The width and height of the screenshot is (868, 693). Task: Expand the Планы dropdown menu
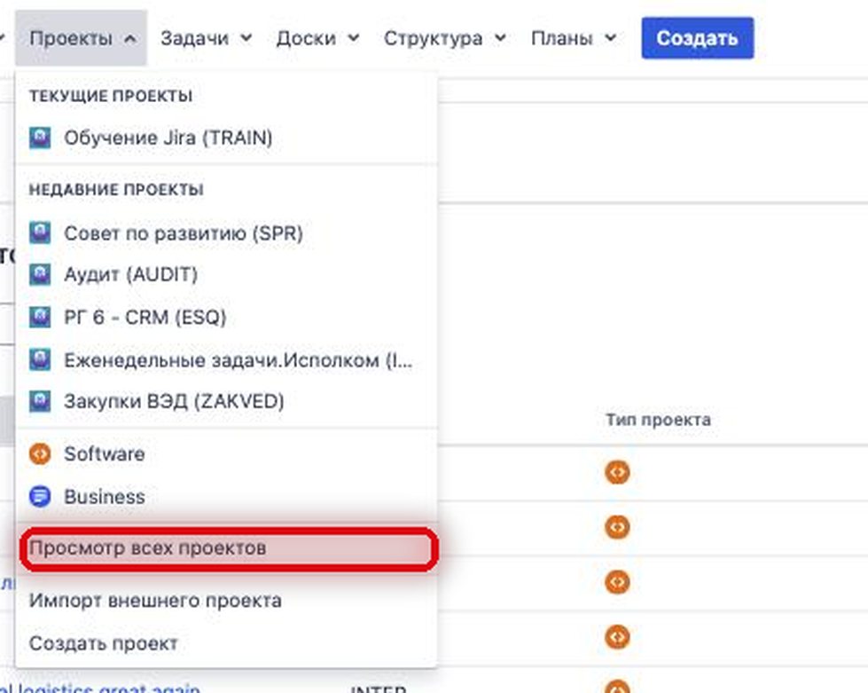574,38
